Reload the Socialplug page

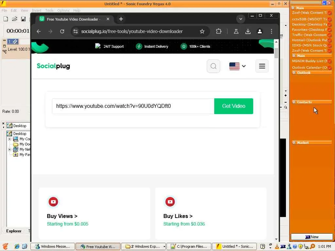62,31
